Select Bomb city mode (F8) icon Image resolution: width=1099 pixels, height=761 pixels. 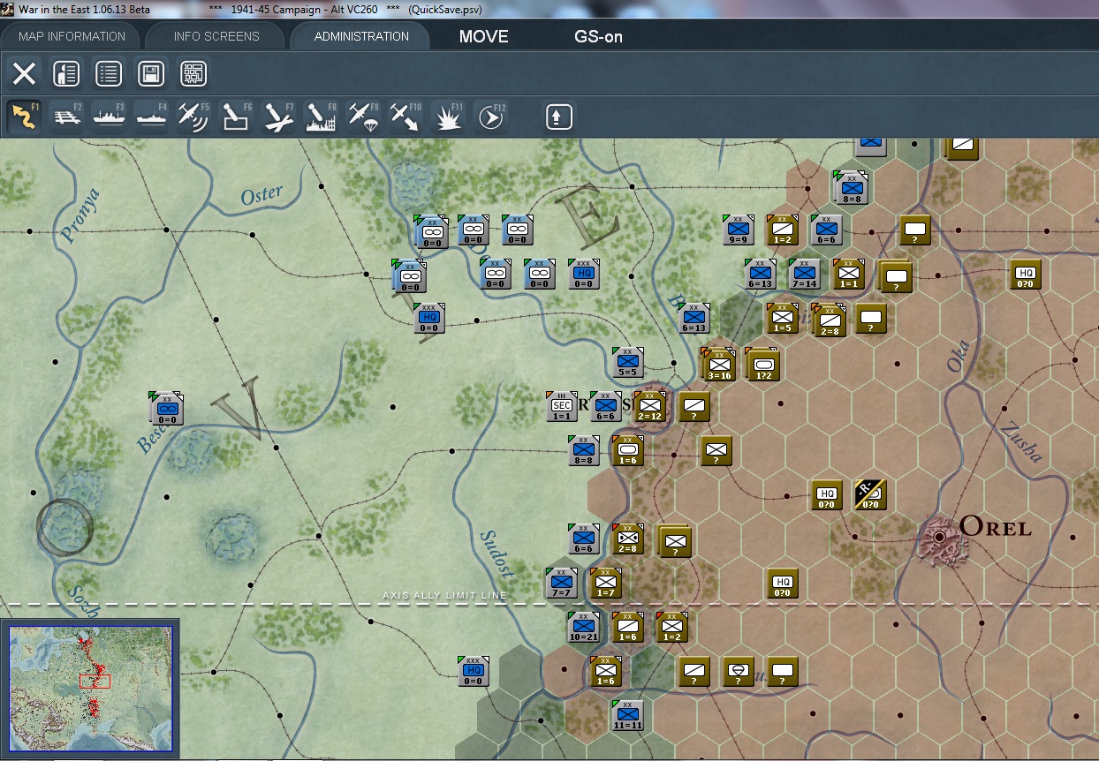click(321, 117)
